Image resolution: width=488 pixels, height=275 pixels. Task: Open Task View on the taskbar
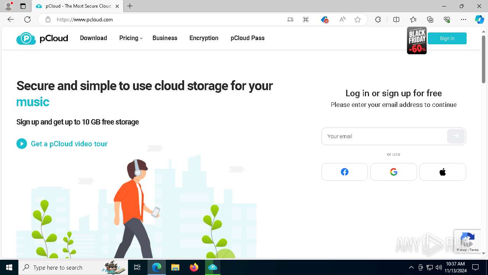point(137,267)
